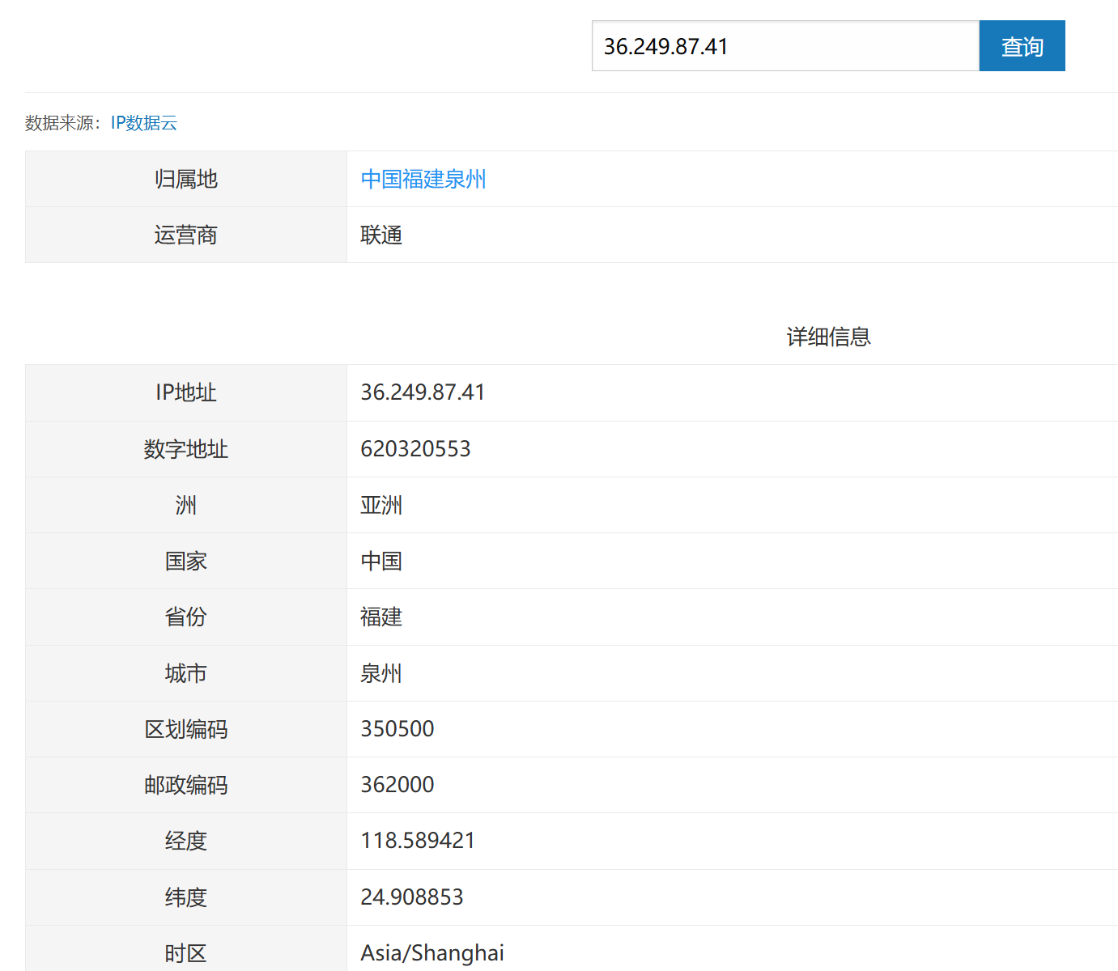Click the 36.249.87.41 value in the IP地址 row

pos(423,392)
